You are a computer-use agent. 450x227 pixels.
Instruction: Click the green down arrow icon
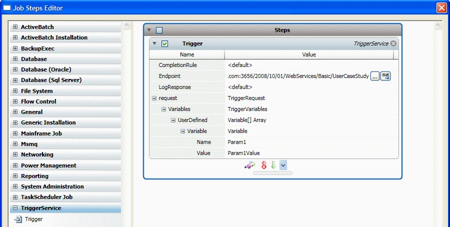273,165
